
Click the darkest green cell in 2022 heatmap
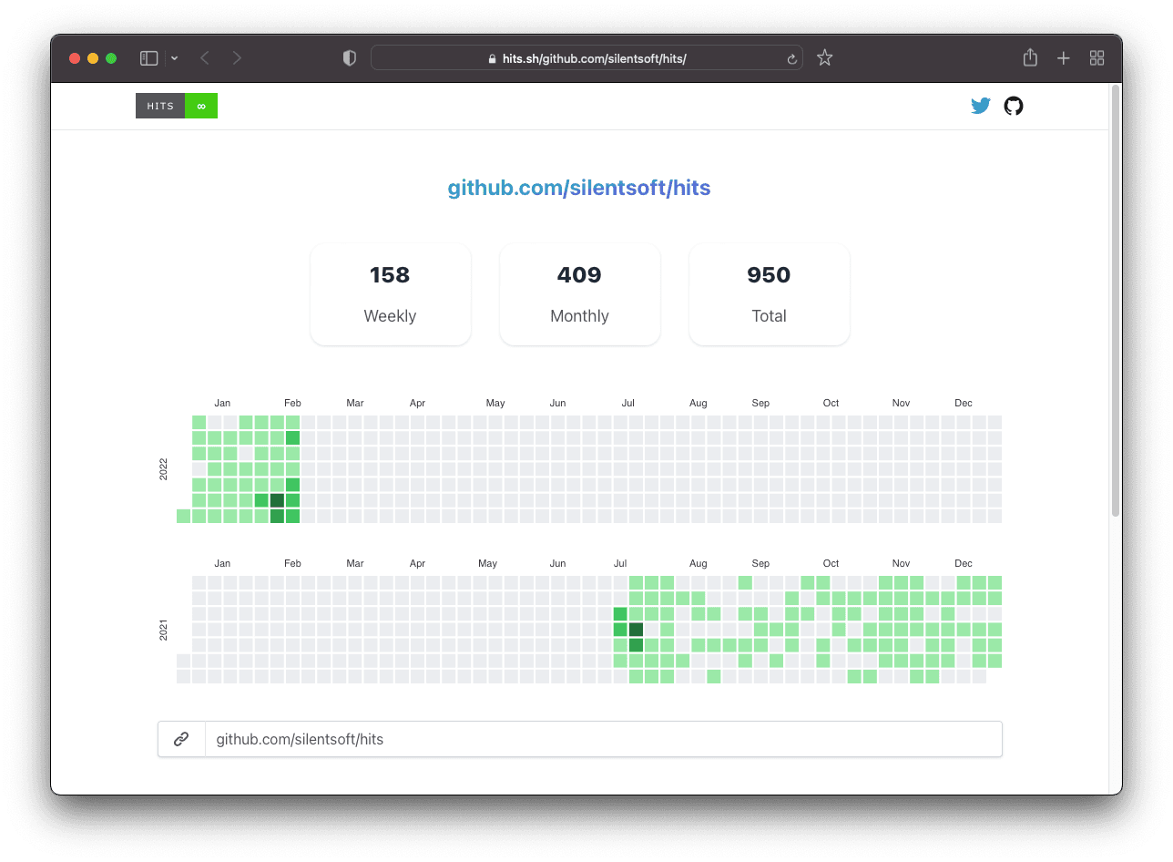pos(277,500)
